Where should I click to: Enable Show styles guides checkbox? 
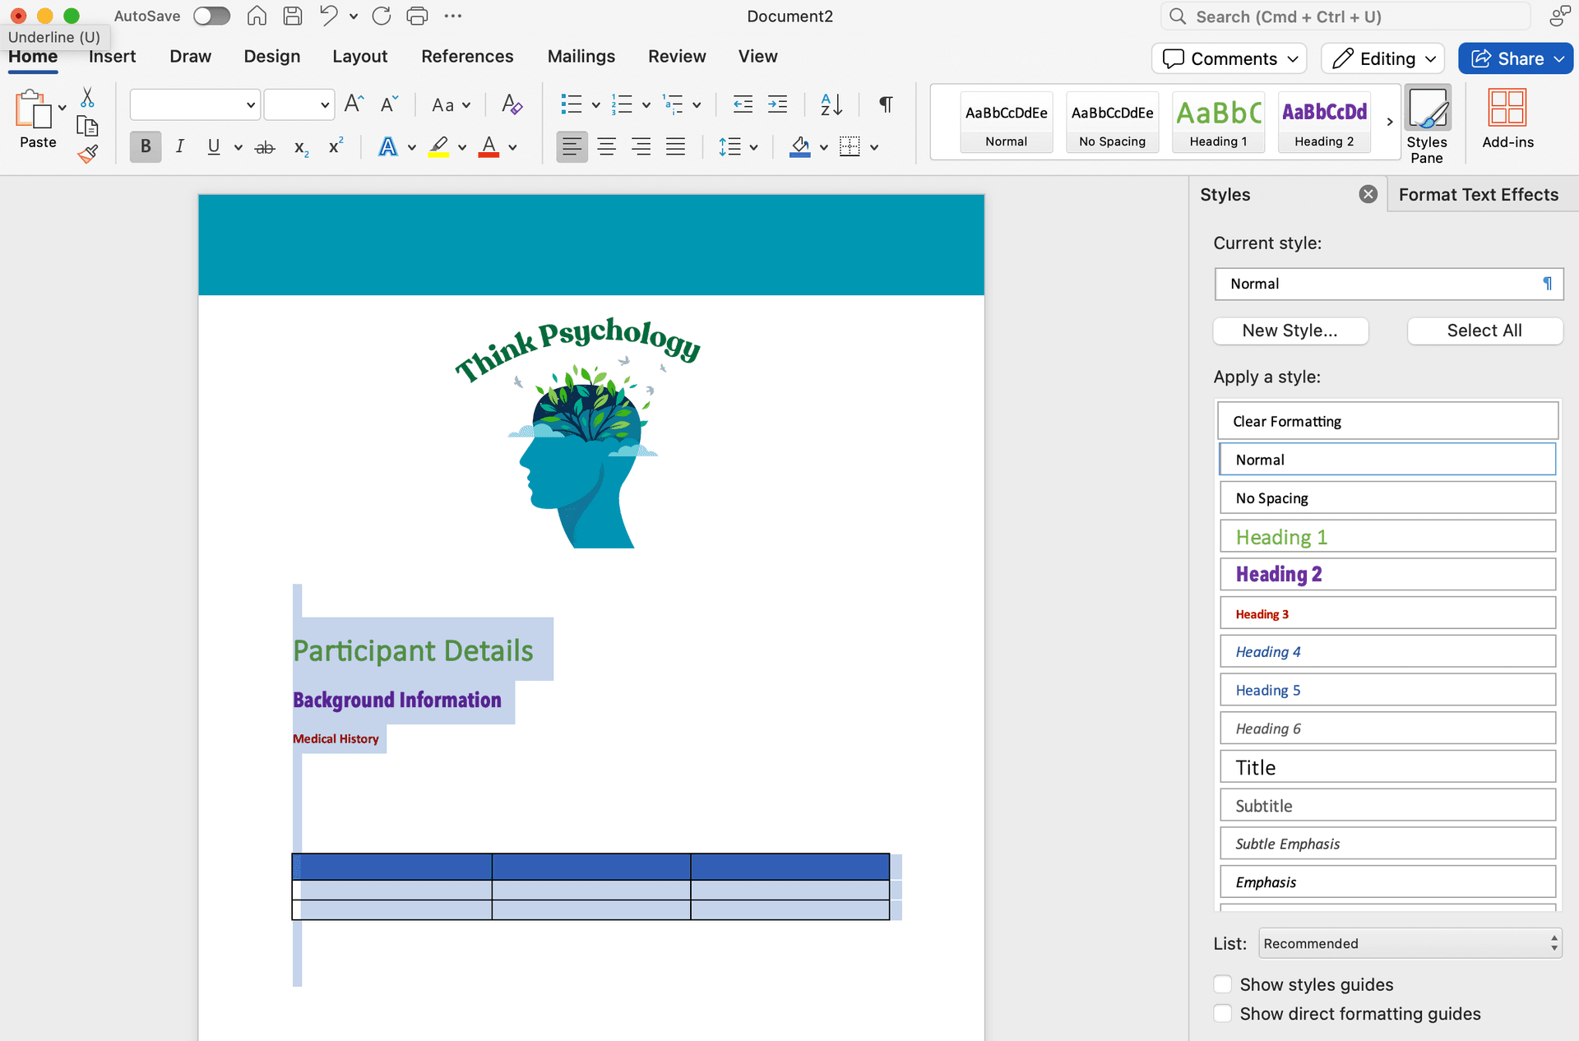(x=1223, y=984)
